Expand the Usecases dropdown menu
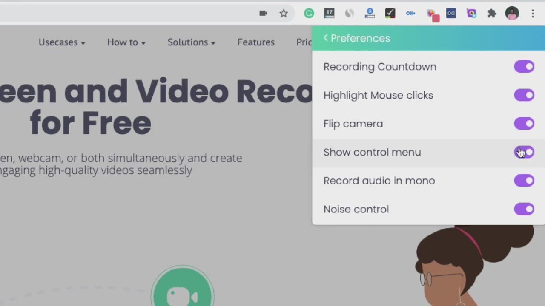The width and height of the screenshot is (545, 306). click(62, 42)
